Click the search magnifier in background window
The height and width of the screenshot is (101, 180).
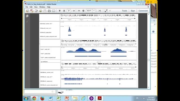click(x=154, y=24)
